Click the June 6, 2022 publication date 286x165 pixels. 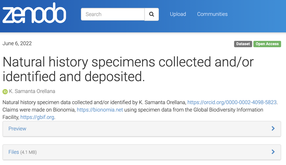(17, 43)
